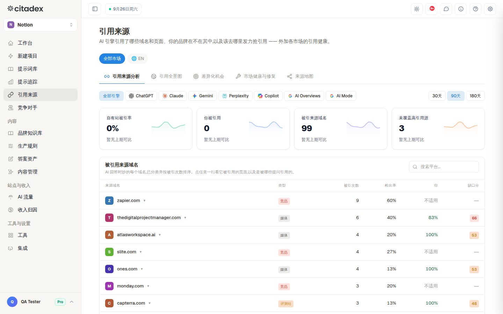Open the Notion project switcher
Viewport: 503px width, 314px height.
(x=41, y=25)
